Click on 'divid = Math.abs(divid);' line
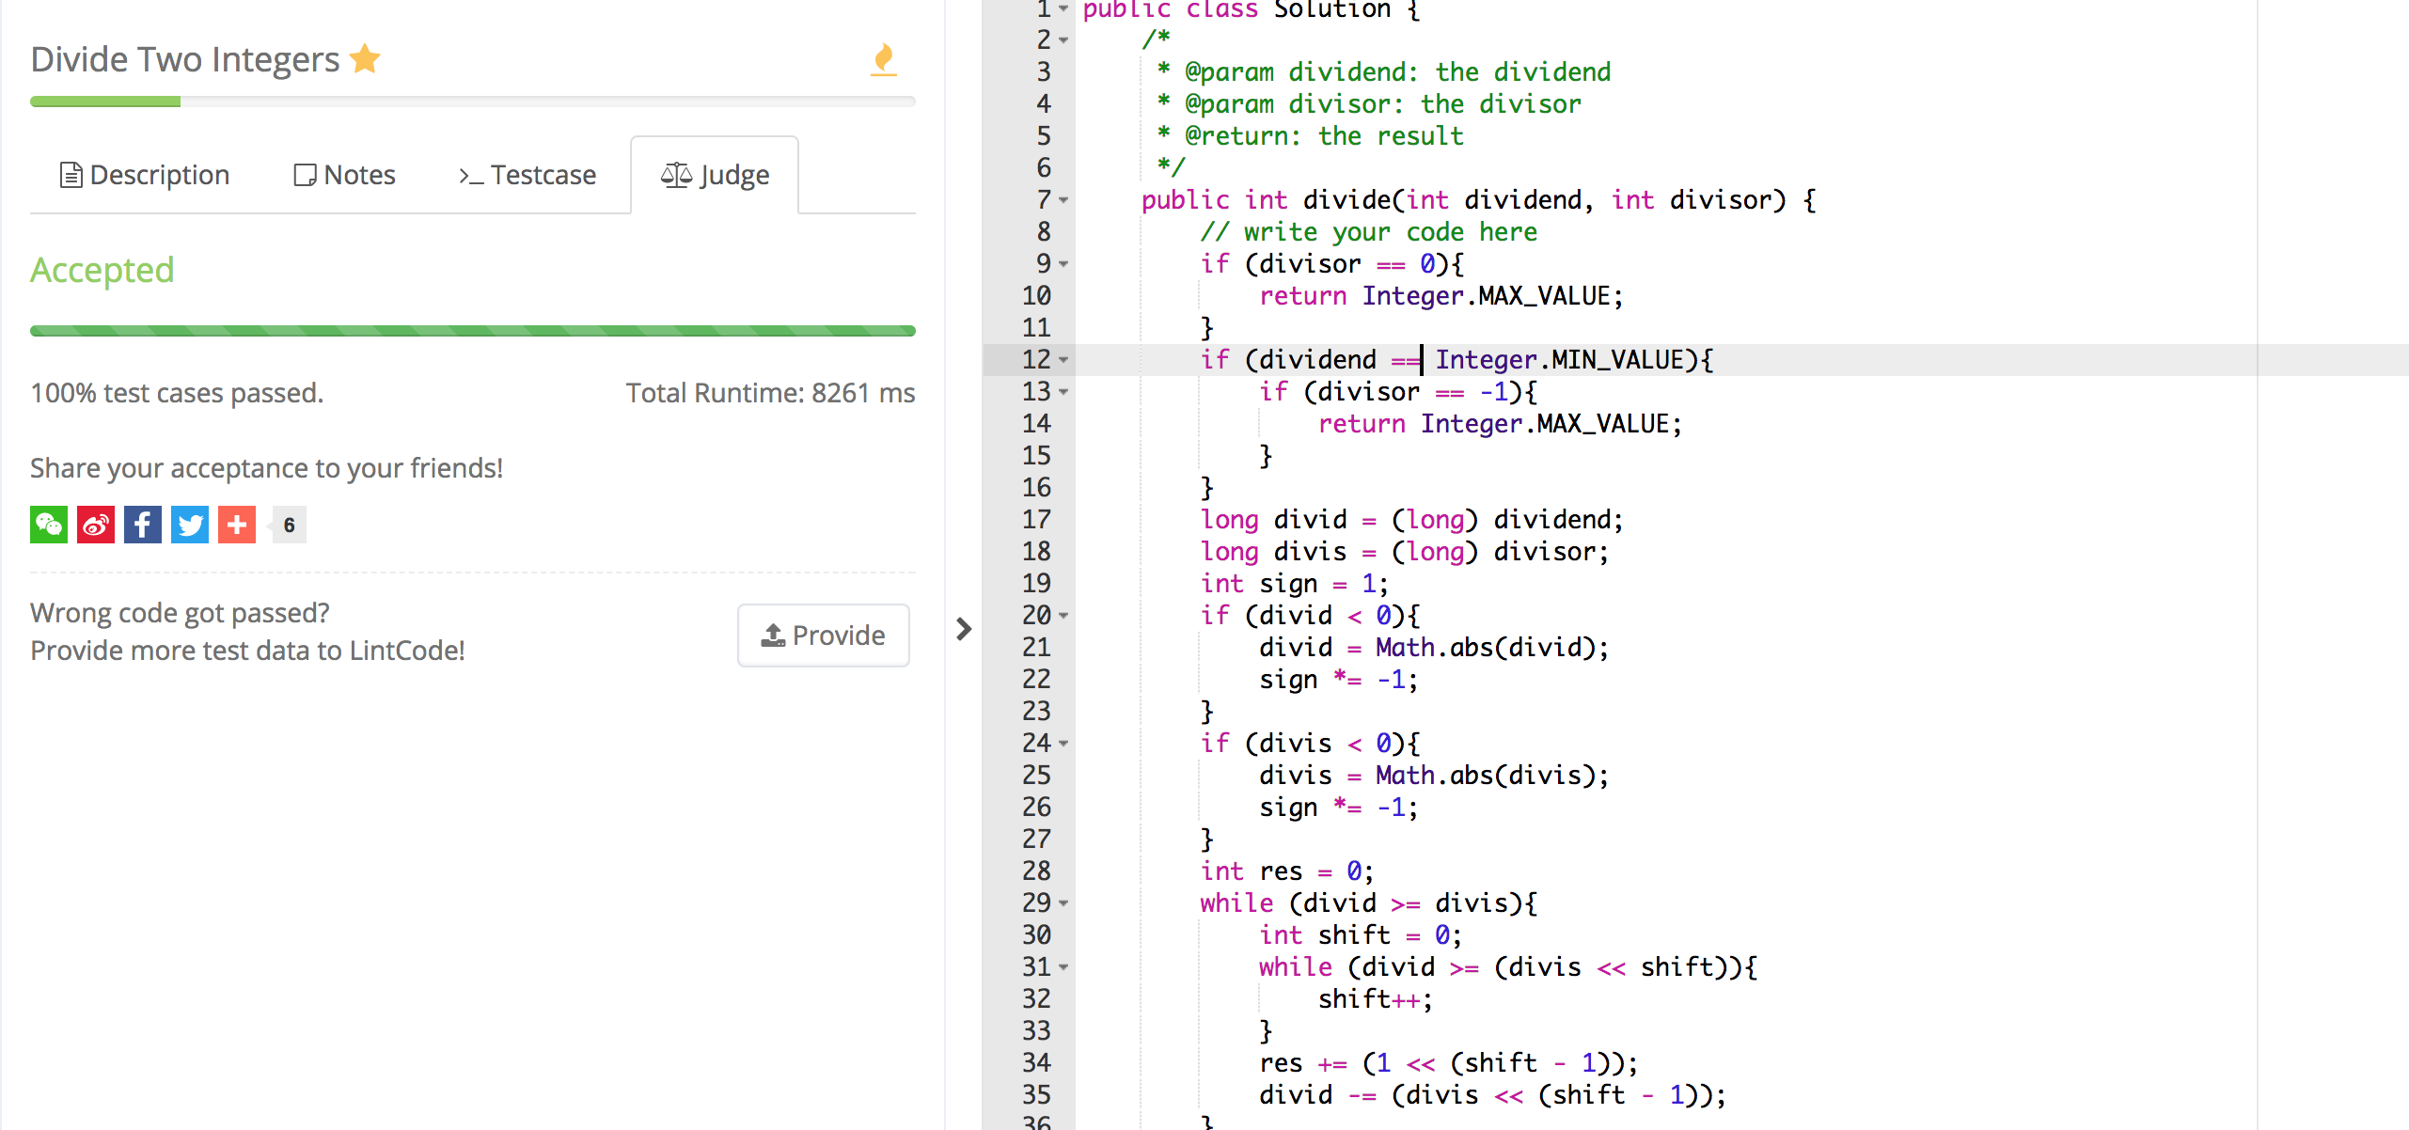2409x1130 pixels. point(1434,648)
